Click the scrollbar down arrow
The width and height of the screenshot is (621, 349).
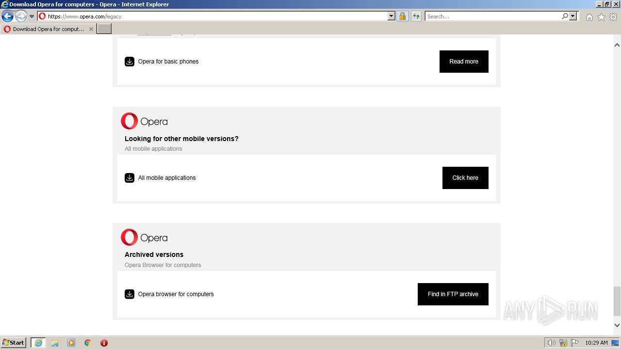point(617,325)
